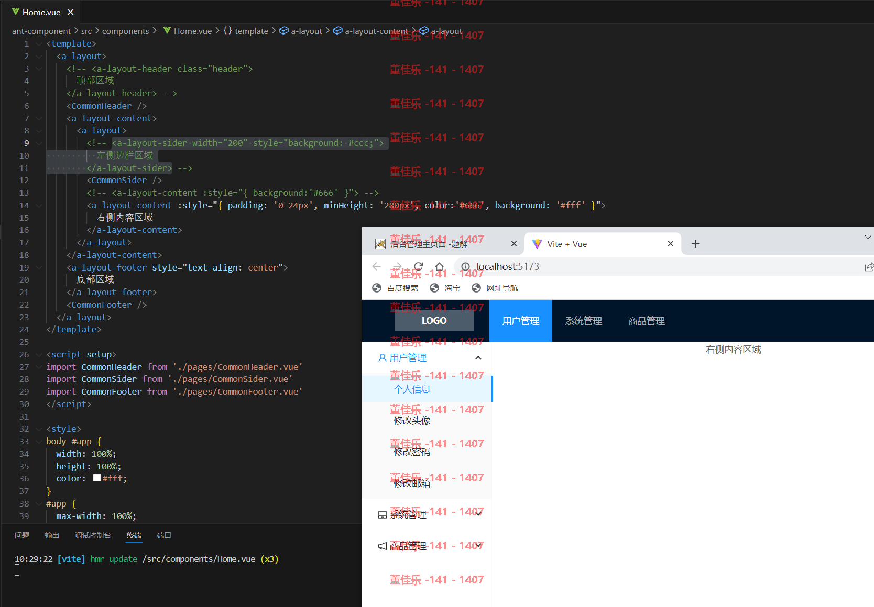Collapse the #app fold arrow on line 38
This screenshot has height=607, width=874.
coord(39,504)
